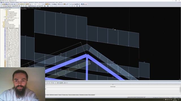Switch to Нелинейности стержней table tab
The height and width of the screenshot is (101, 181).
tap(84, 95)
